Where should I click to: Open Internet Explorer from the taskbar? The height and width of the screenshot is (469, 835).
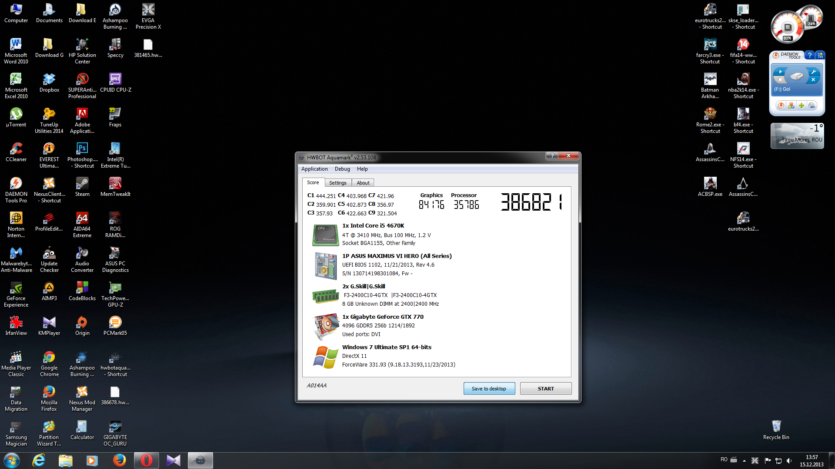coord(39,460)
